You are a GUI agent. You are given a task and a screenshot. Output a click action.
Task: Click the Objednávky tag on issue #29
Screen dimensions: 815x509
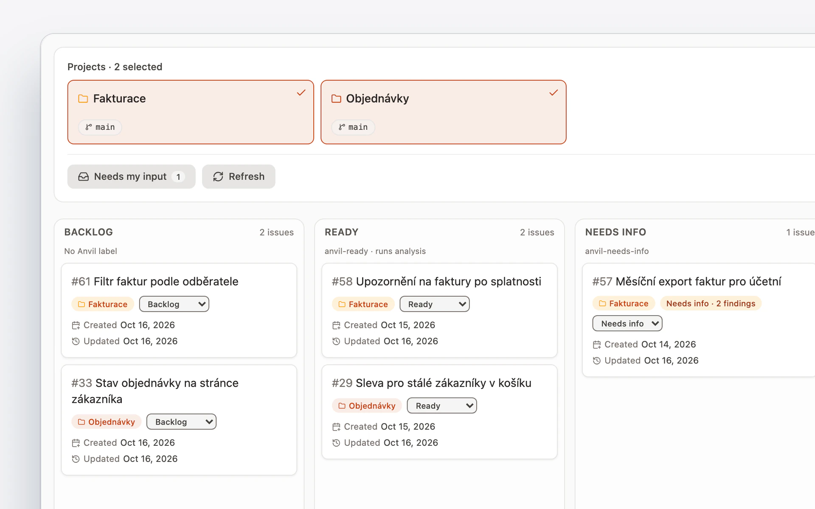coord(367,406)
